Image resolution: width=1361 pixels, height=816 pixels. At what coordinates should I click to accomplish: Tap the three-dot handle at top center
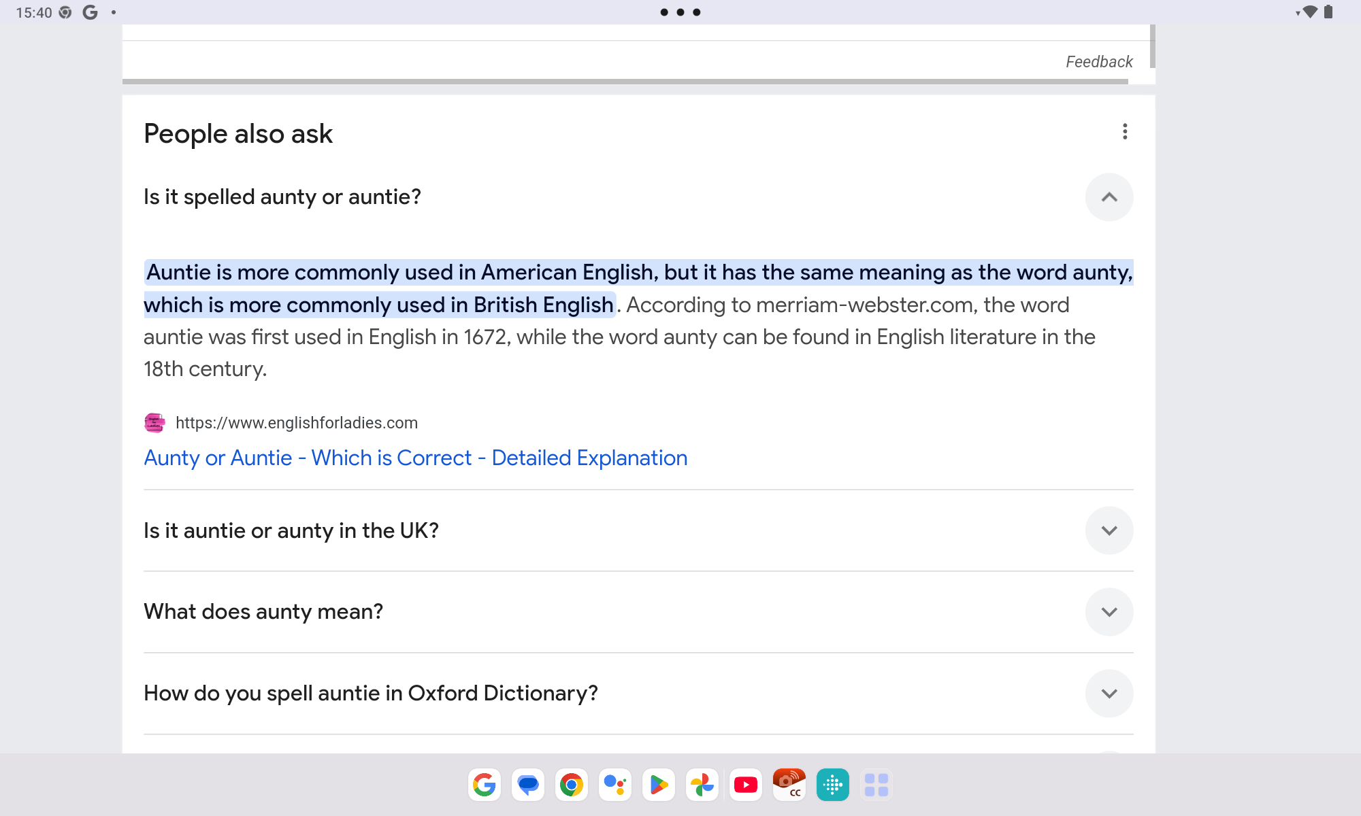680,12
